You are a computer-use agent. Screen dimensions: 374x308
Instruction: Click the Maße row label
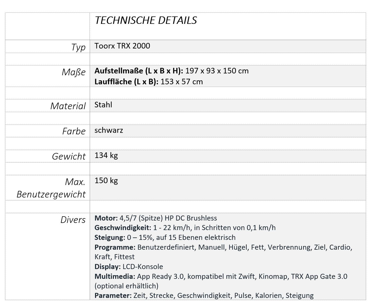(x=74, y=72)
